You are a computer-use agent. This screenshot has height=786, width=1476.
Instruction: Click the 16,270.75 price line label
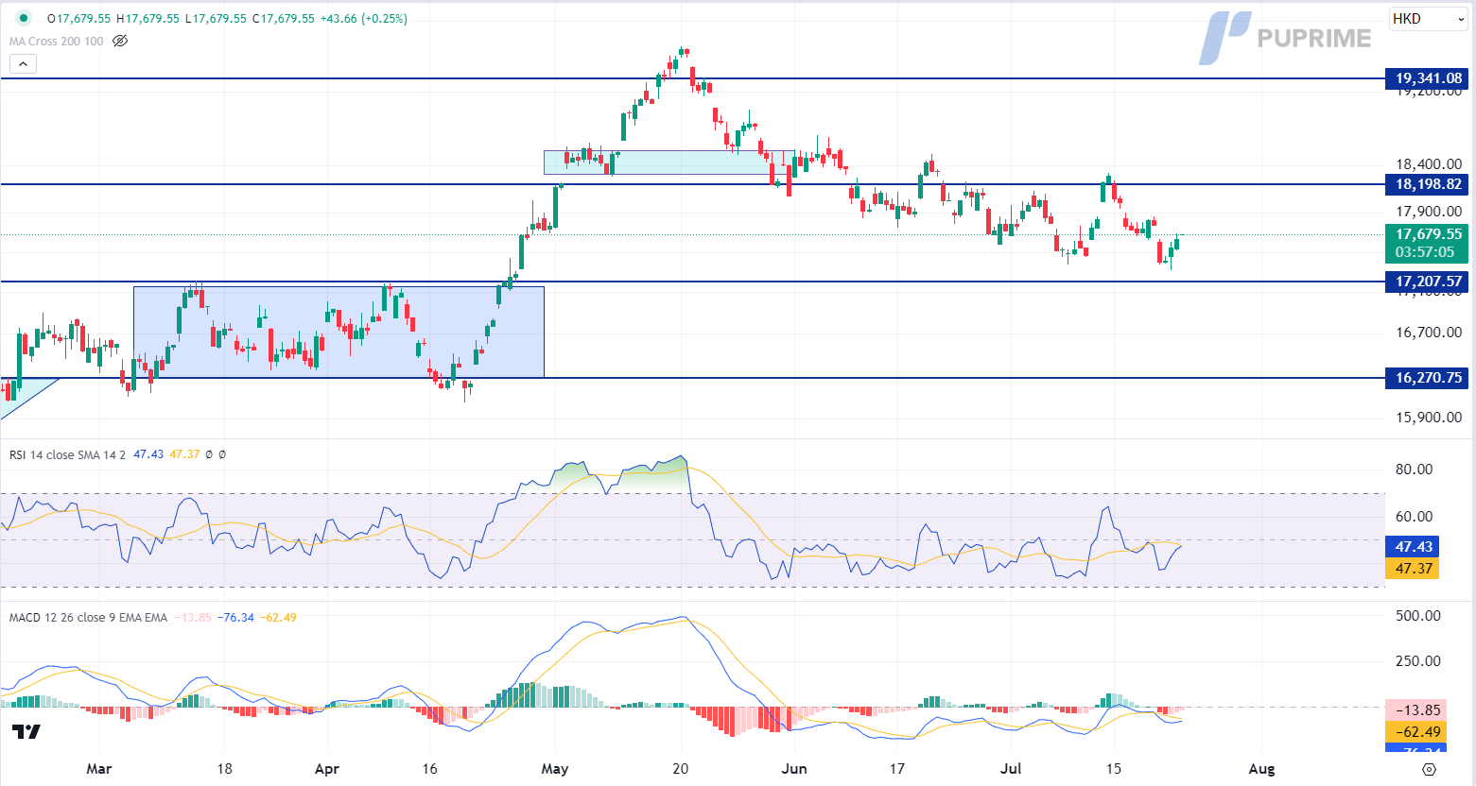1429,378
